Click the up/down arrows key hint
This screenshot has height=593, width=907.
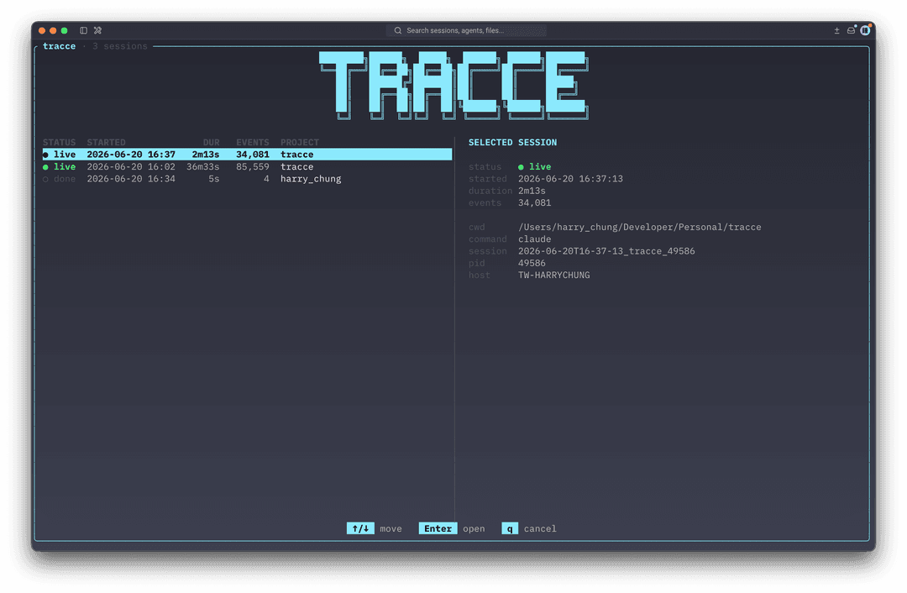pyautogui.click(x=360, y=529)
